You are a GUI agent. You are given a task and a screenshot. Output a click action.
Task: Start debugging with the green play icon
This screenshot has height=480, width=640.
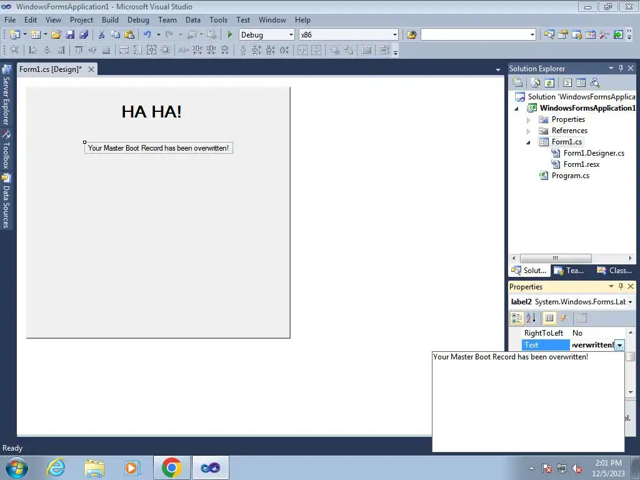(x=230, y=35)
